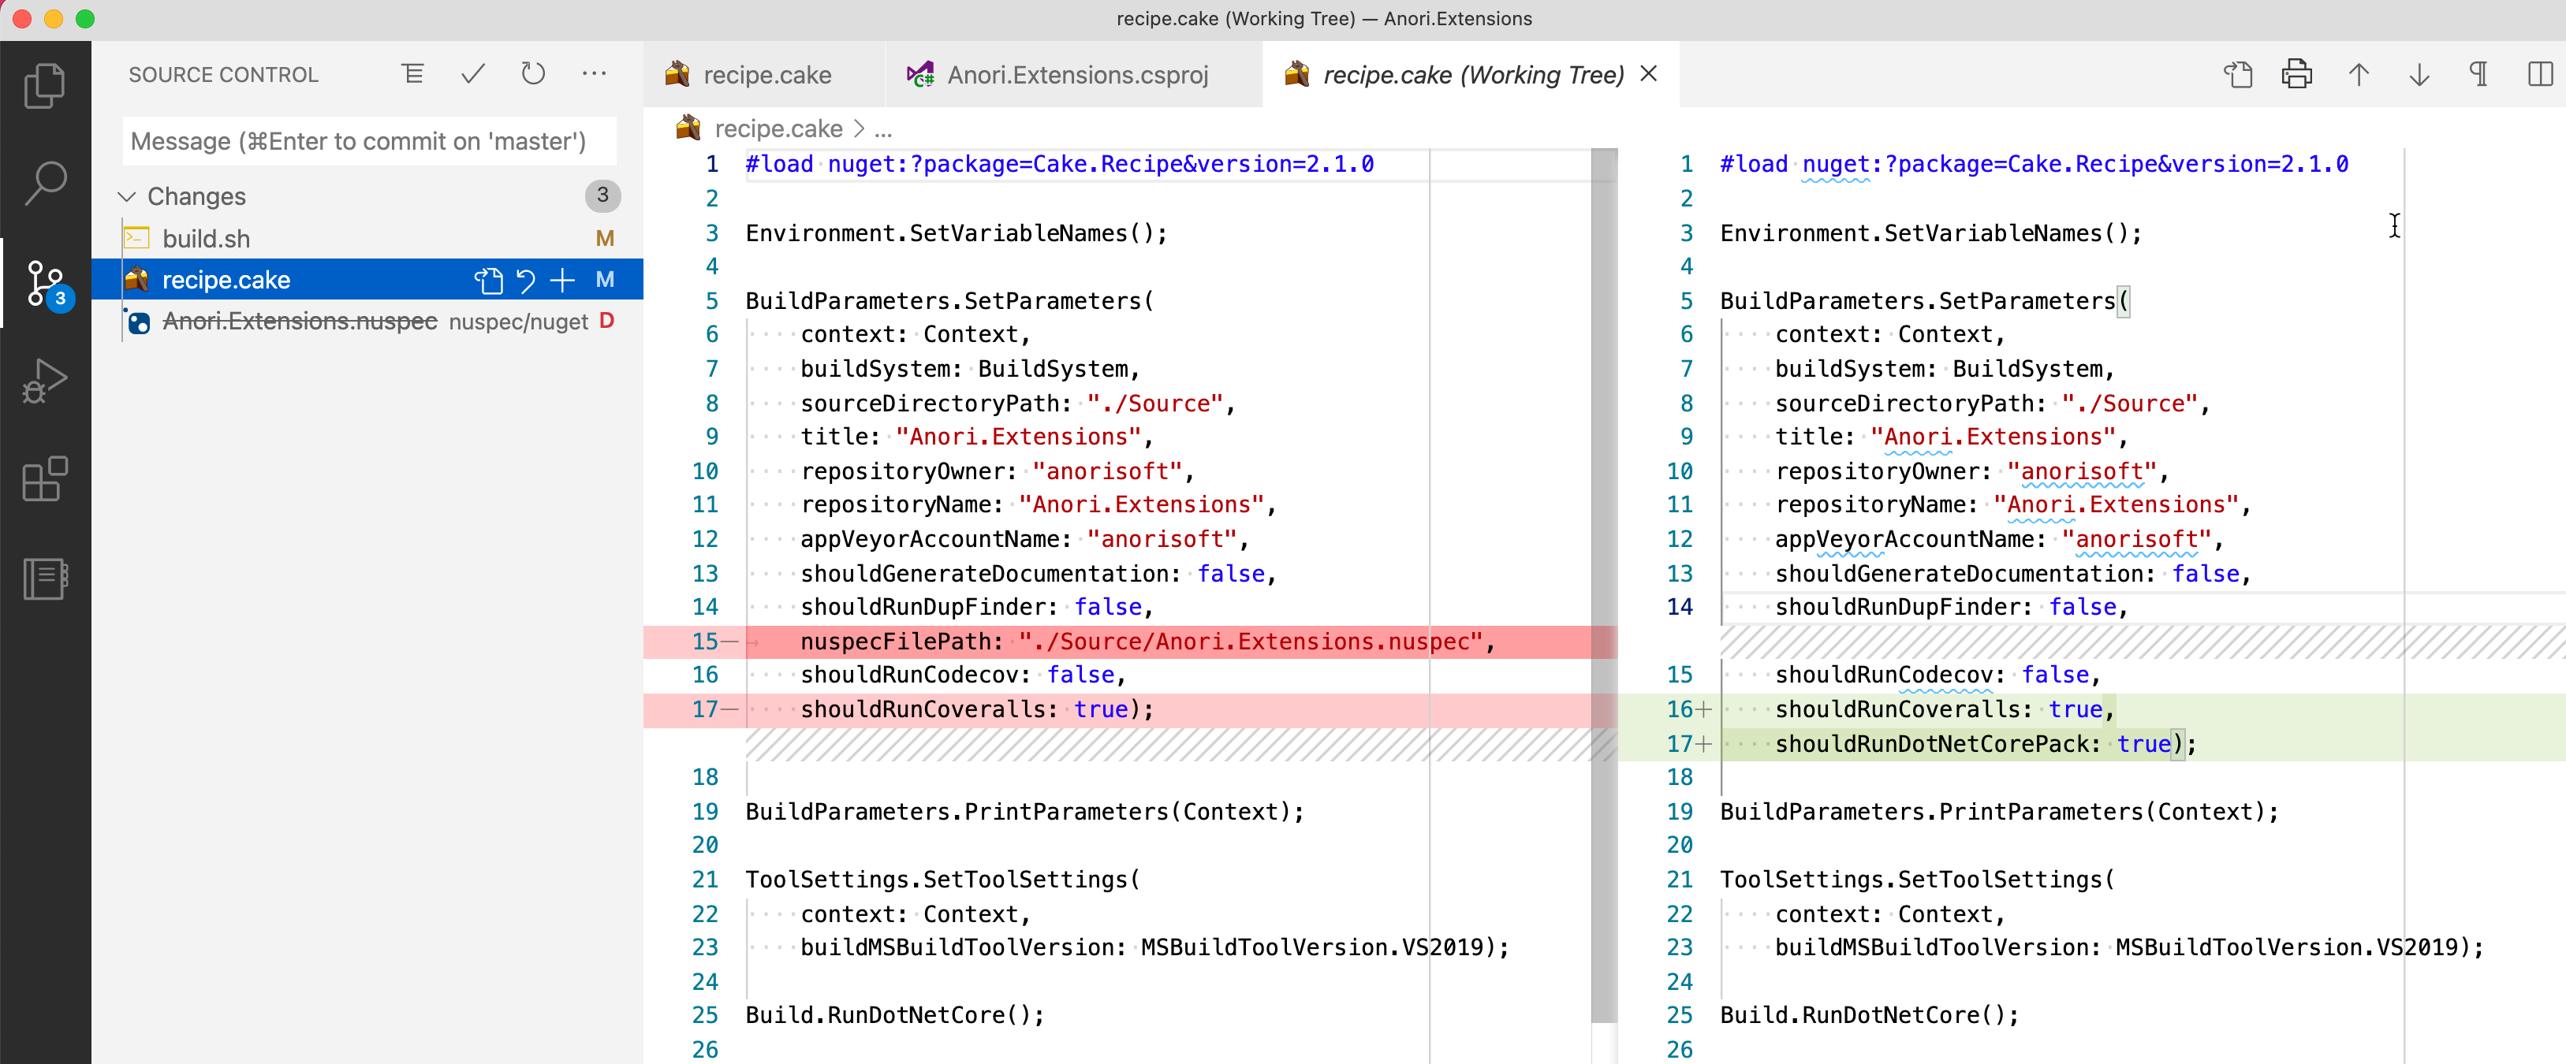Screen dimensions: 2566x1064
Task: Select build.sh in Changes list
Action: 206,239
